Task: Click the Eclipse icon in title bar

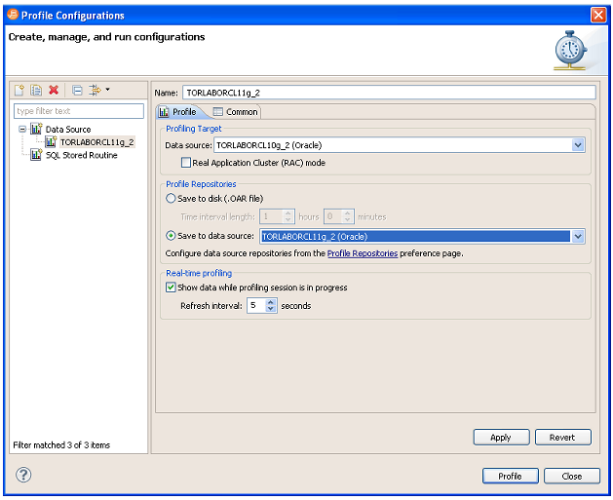Action: tap(13, 15)
